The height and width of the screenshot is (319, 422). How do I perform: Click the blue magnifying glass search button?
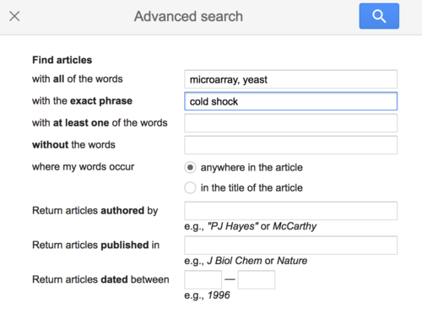pyautogui.click(x=379, y=16)
